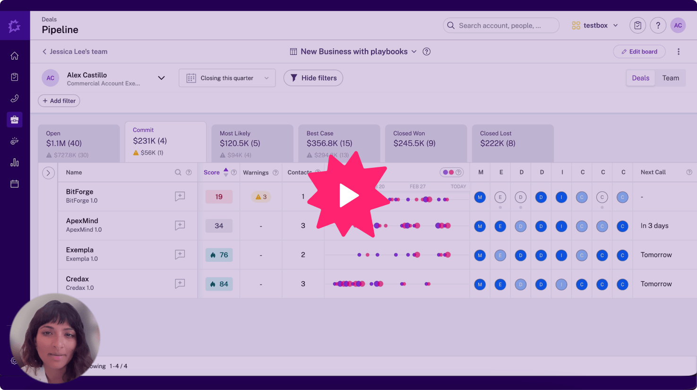Open the help question mark button
The height and width of the screenshot is (390, 697).
coord(658,26)
